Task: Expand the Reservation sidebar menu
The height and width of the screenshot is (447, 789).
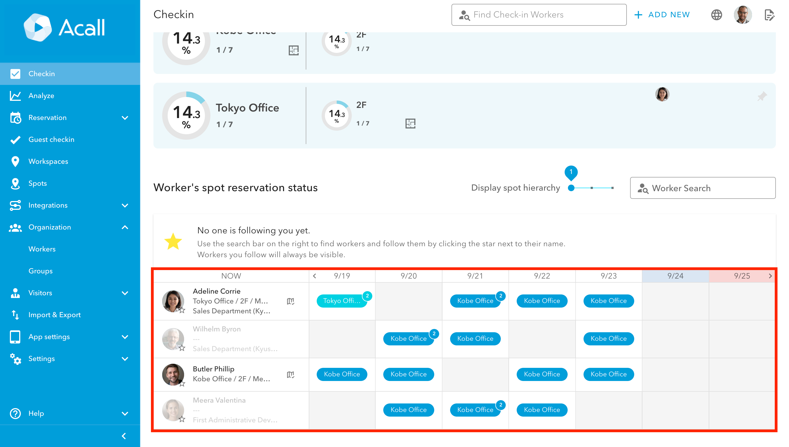Action: pyautogui.click(x=125, y=118)
